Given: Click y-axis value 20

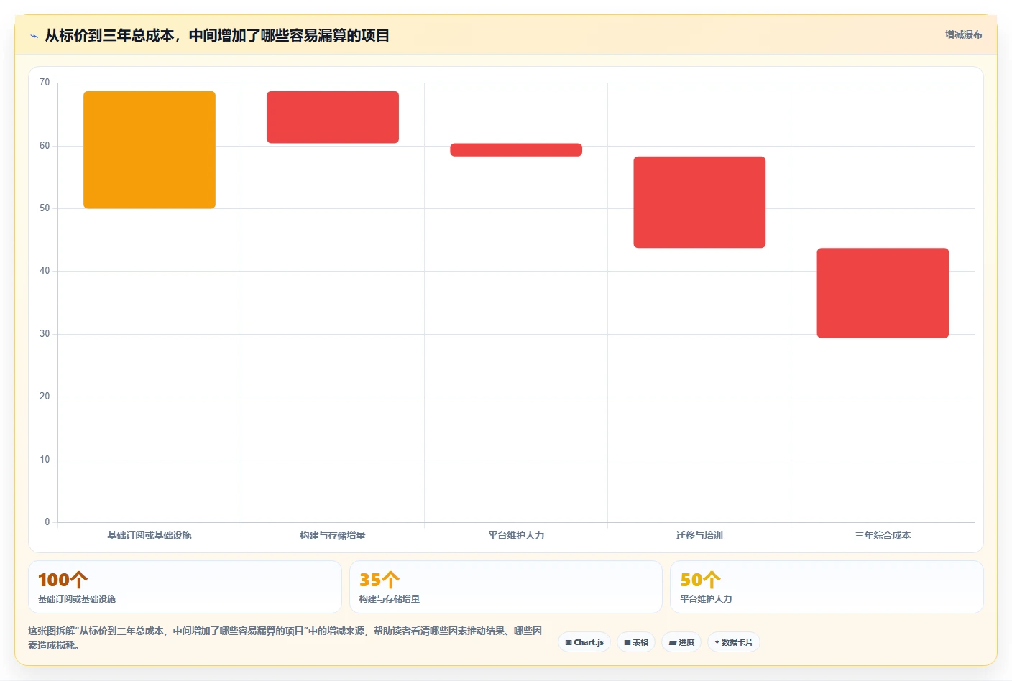Looking at the screenshot, I should pos(45,397).
